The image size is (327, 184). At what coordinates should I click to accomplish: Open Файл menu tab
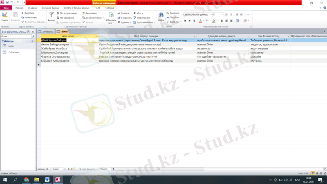click(x=6, y=8)
